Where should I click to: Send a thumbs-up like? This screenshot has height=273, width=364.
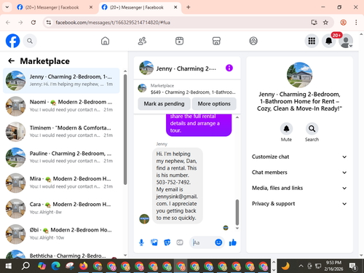232,242
